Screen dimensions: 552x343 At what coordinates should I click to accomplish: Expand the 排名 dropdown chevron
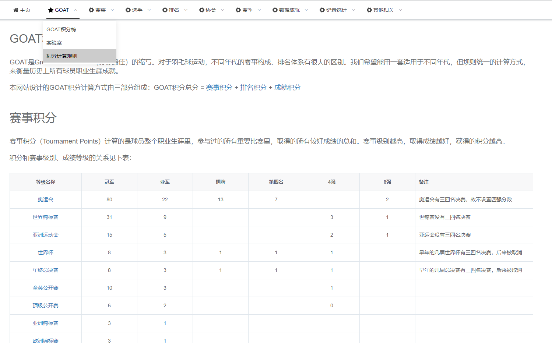coord(186,10)
